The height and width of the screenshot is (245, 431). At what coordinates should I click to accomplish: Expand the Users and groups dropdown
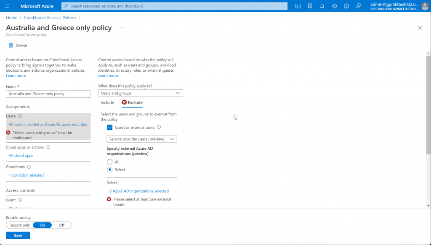click(x=141, y=93)
